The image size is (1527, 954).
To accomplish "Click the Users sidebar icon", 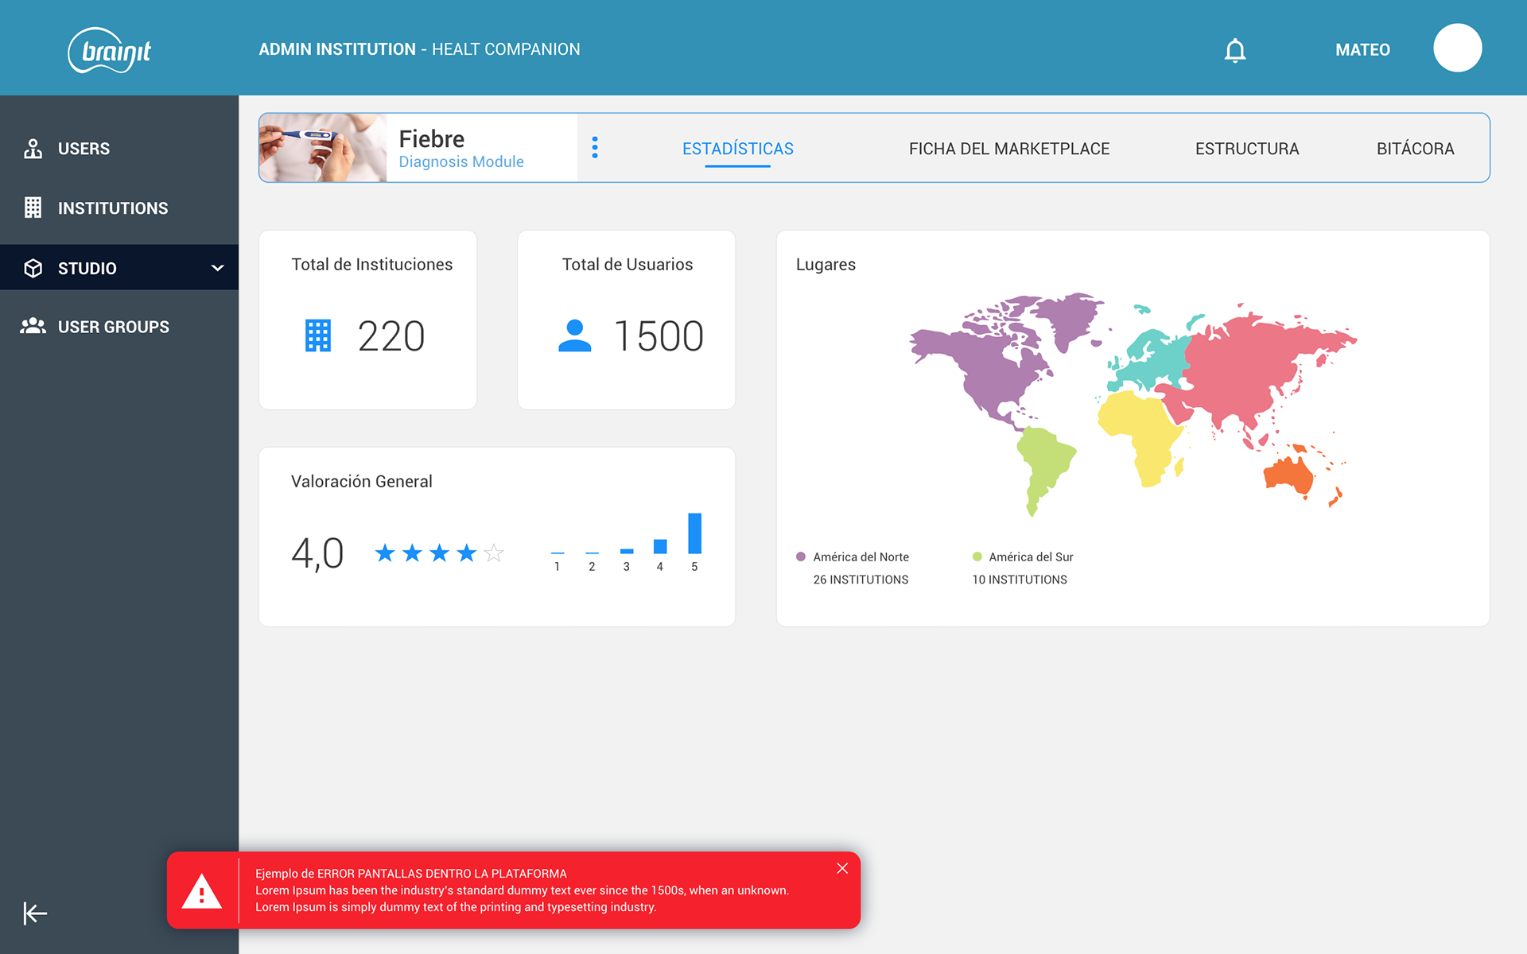I will click(33, 149).
